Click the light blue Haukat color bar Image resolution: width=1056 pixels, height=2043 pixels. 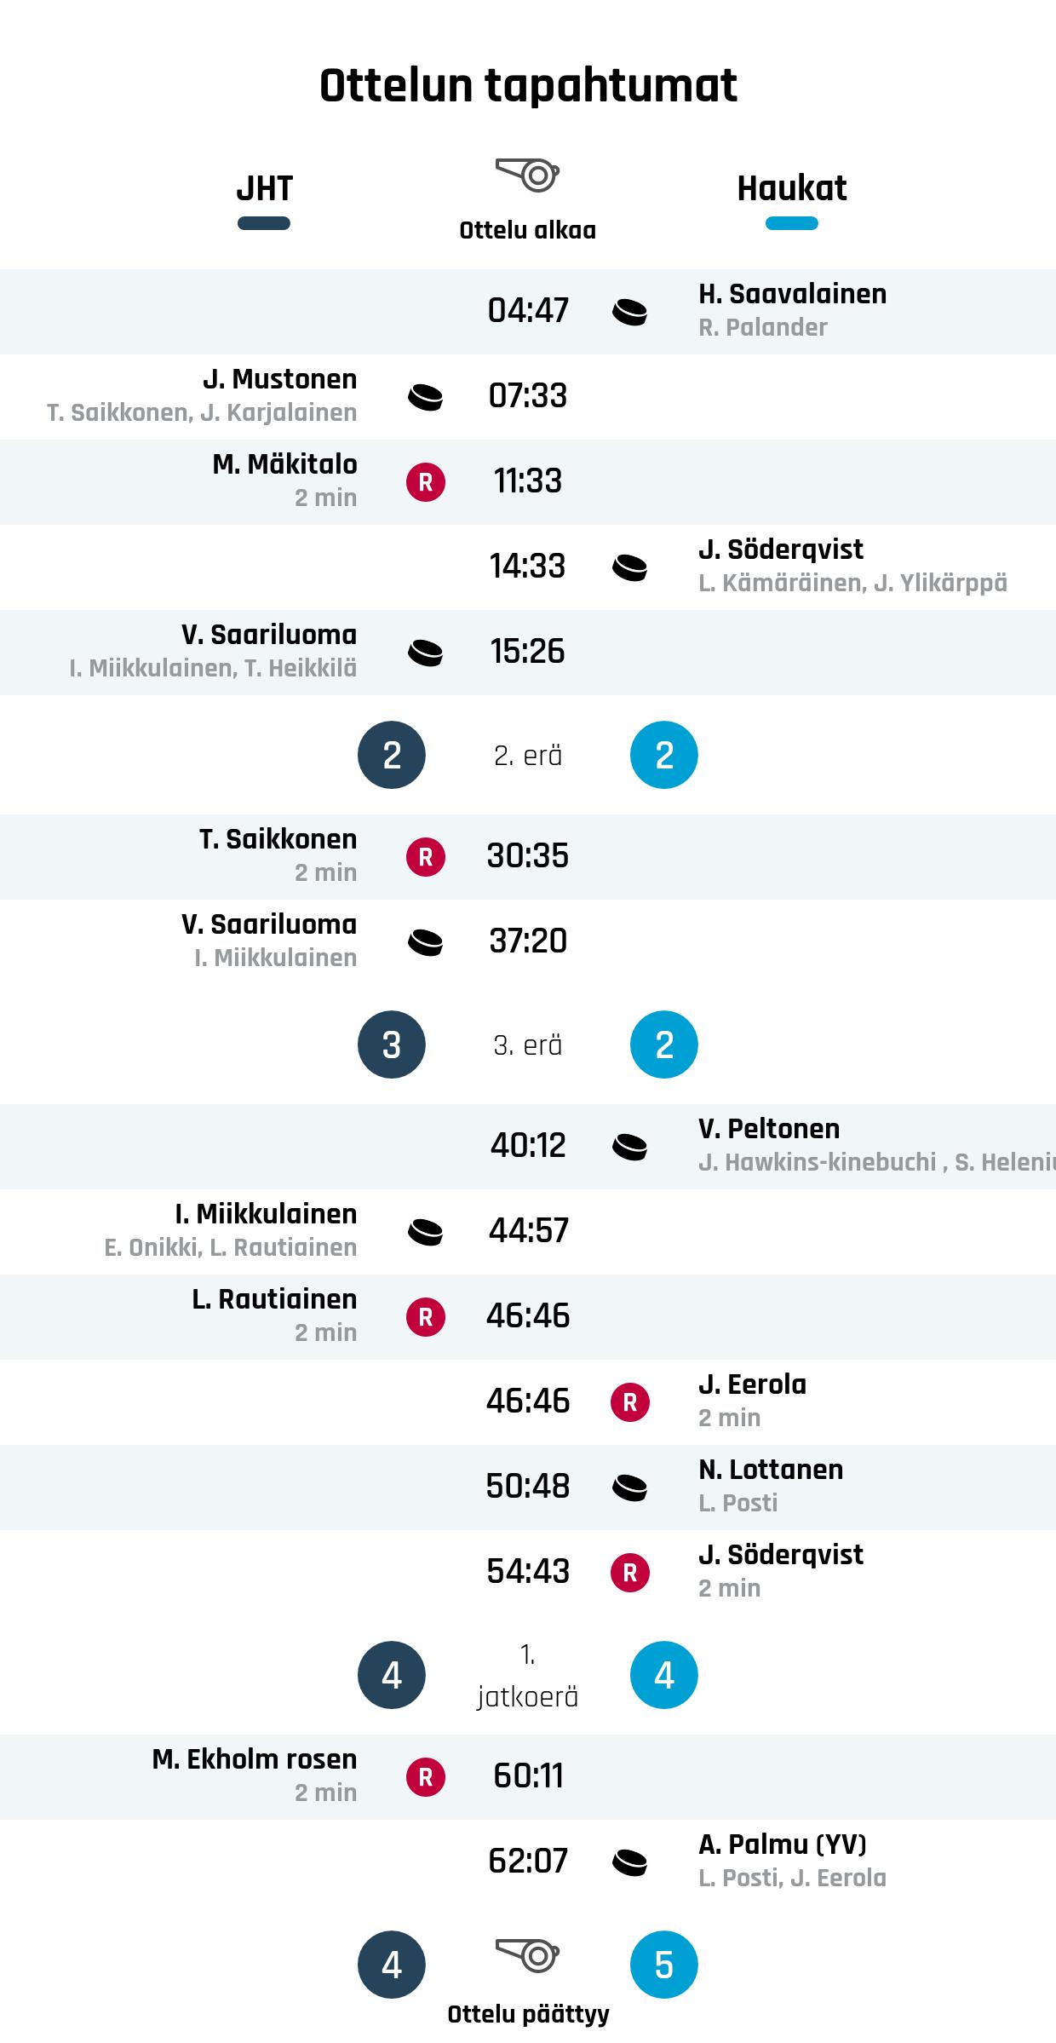(x=791, y=223)
